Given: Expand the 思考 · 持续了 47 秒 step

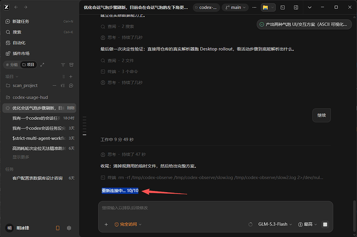Looking at the screenshot, I should [x=123, y=154].
